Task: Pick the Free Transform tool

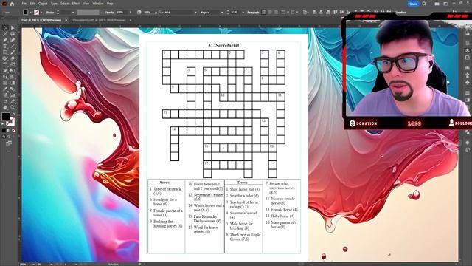Action: (13, 70)
